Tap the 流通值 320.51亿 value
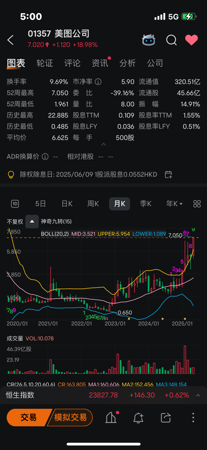Viewport: 207px width, 450px height. 187,82
